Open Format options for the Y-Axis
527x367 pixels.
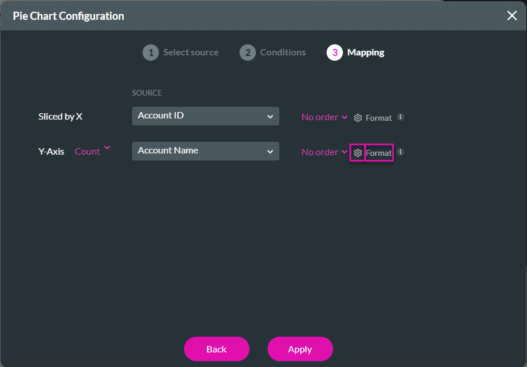coord(379,152)
